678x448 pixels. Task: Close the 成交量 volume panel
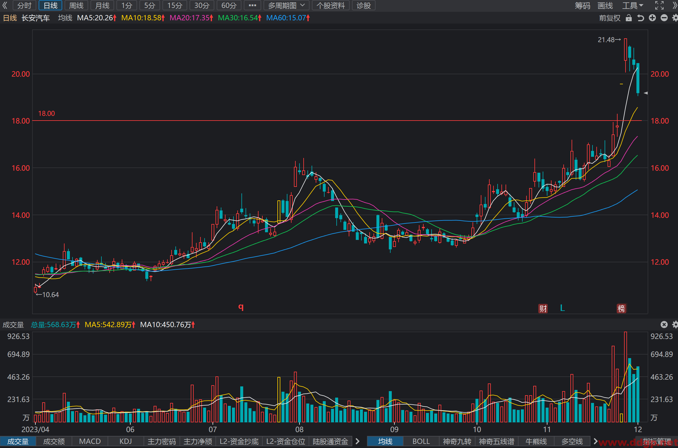pos(664,325)
